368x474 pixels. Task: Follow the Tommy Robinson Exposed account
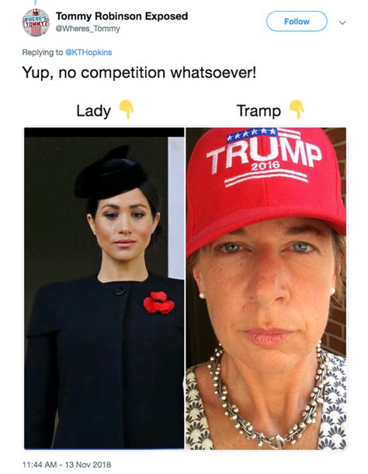click(x=297, y=22)
